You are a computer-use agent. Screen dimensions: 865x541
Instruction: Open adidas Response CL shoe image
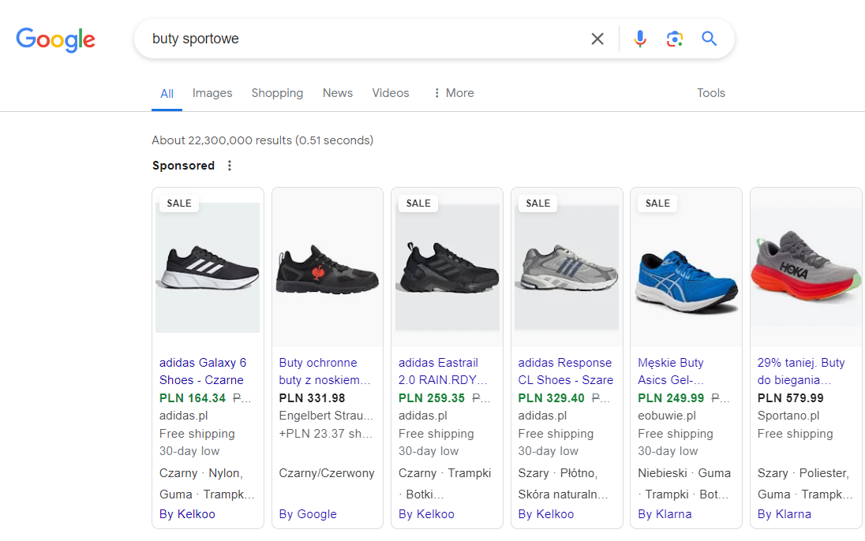[x=567, y=268]
